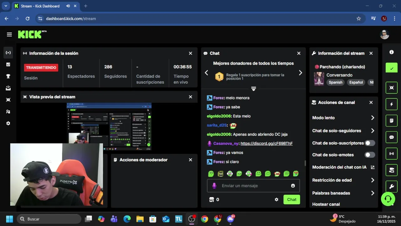Click the Español tag chip
Viewport: 401px width, 226px height.
click(x=356, y=83)
